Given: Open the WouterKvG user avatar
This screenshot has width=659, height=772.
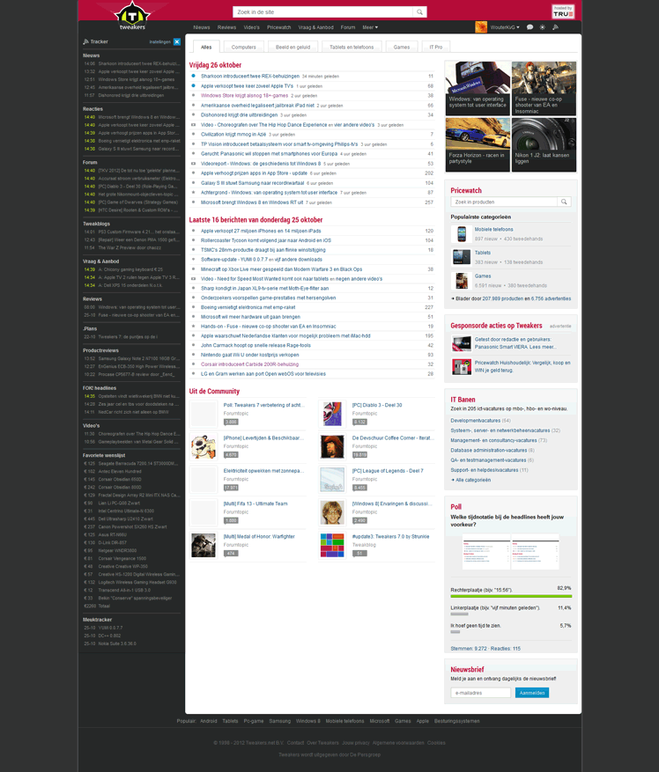Looking at the screenshot, I should tap(481, 27).
